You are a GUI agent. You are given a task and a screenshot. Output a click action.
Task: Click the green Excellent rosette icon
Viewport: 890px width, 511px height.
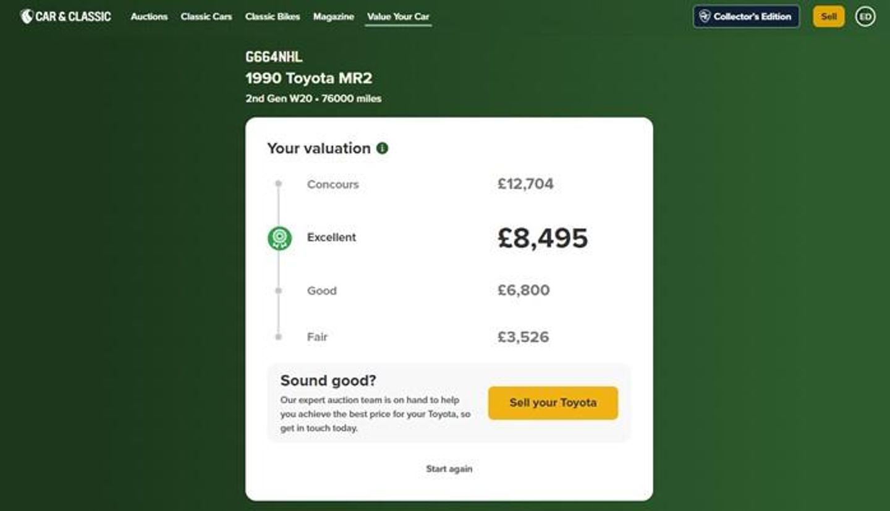point(279,238)
